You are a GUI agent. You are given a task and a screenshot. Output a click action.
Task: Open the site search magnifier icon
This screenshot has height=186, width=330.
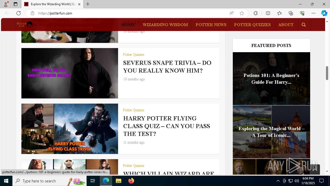pyautogui.click(x=303, y=25)
